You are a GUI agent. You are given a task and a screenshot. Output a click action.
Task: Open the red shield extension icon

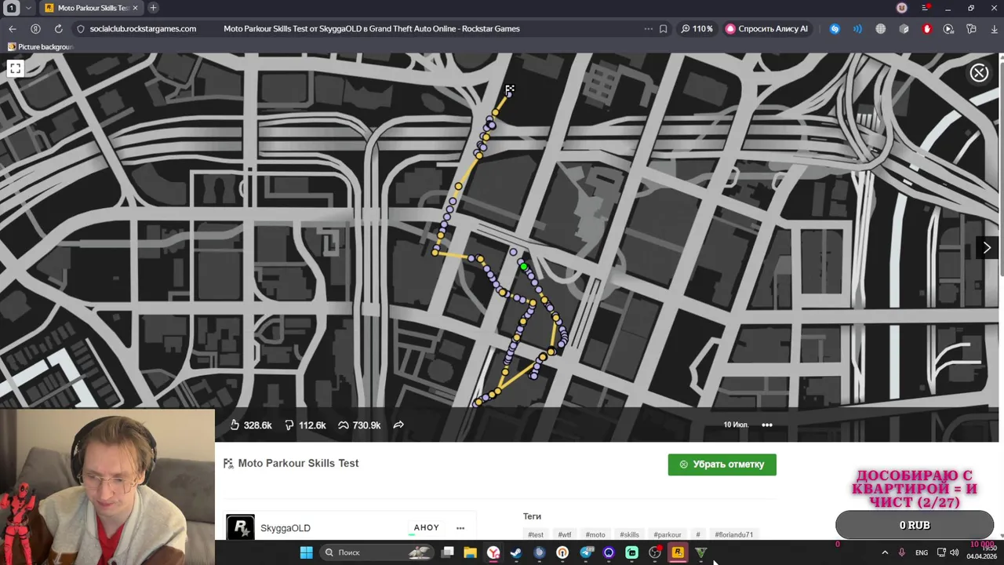click(926, 29)
